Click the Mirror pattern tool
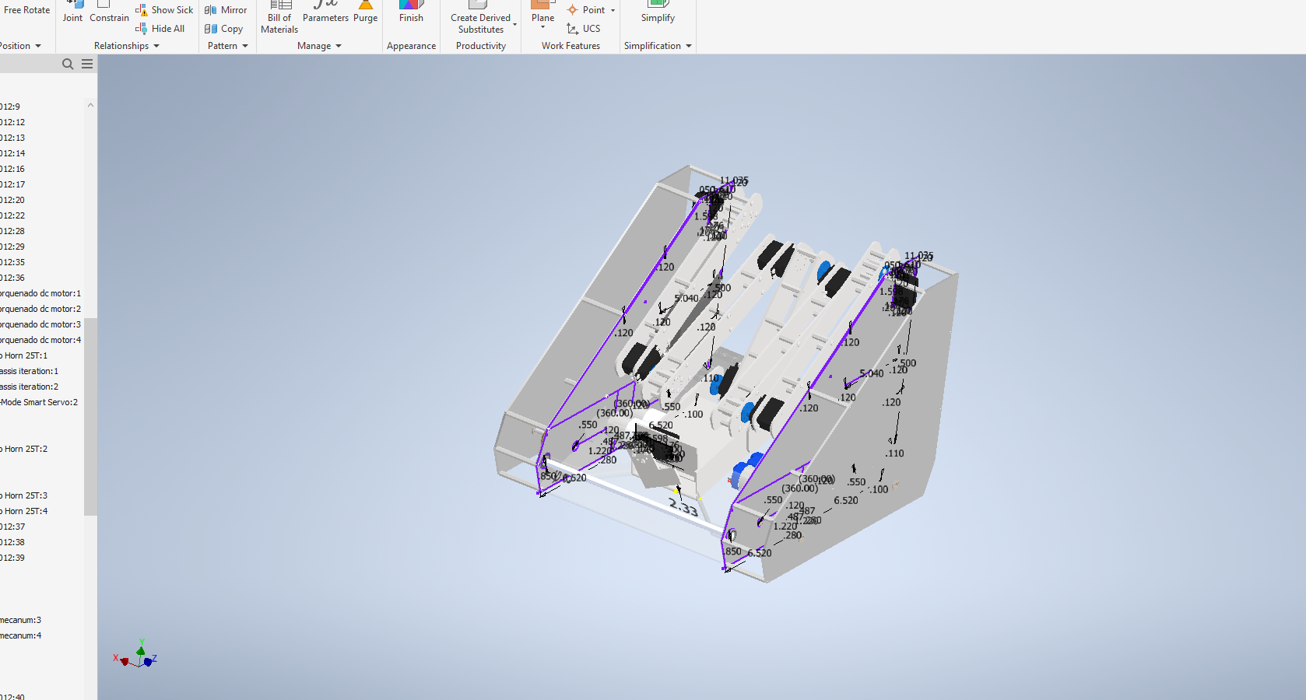Screen dimensions: 1306x700 226,10
